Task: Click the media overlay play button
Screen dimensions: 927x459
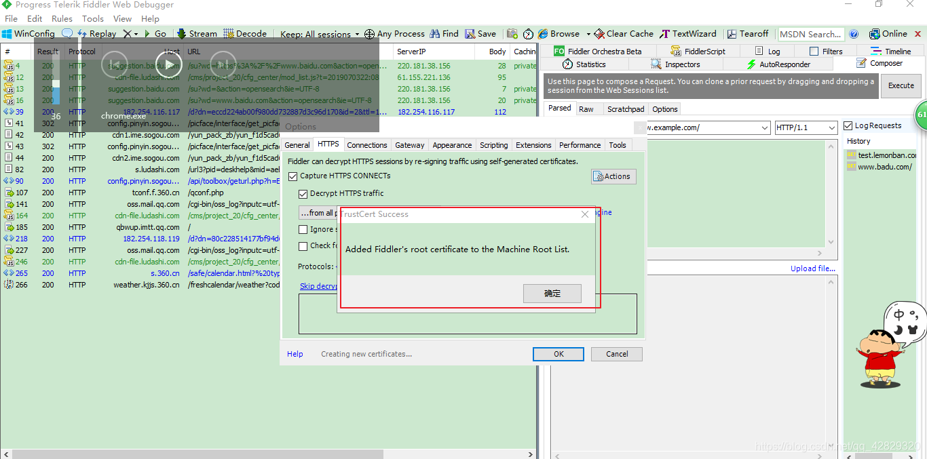Action: [170, 64]
